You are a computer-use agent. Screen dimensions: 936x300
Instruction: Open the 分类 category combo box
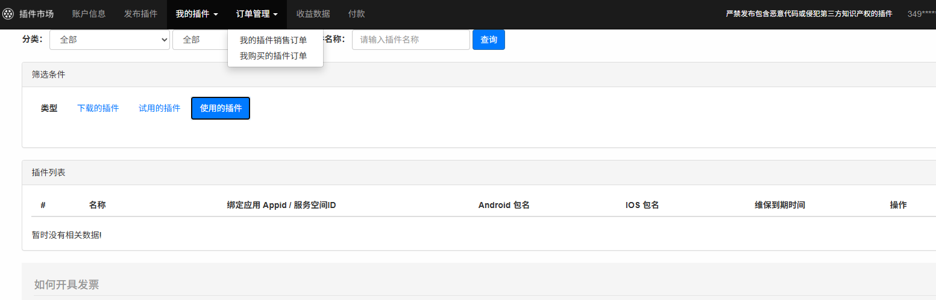point(109,40)
